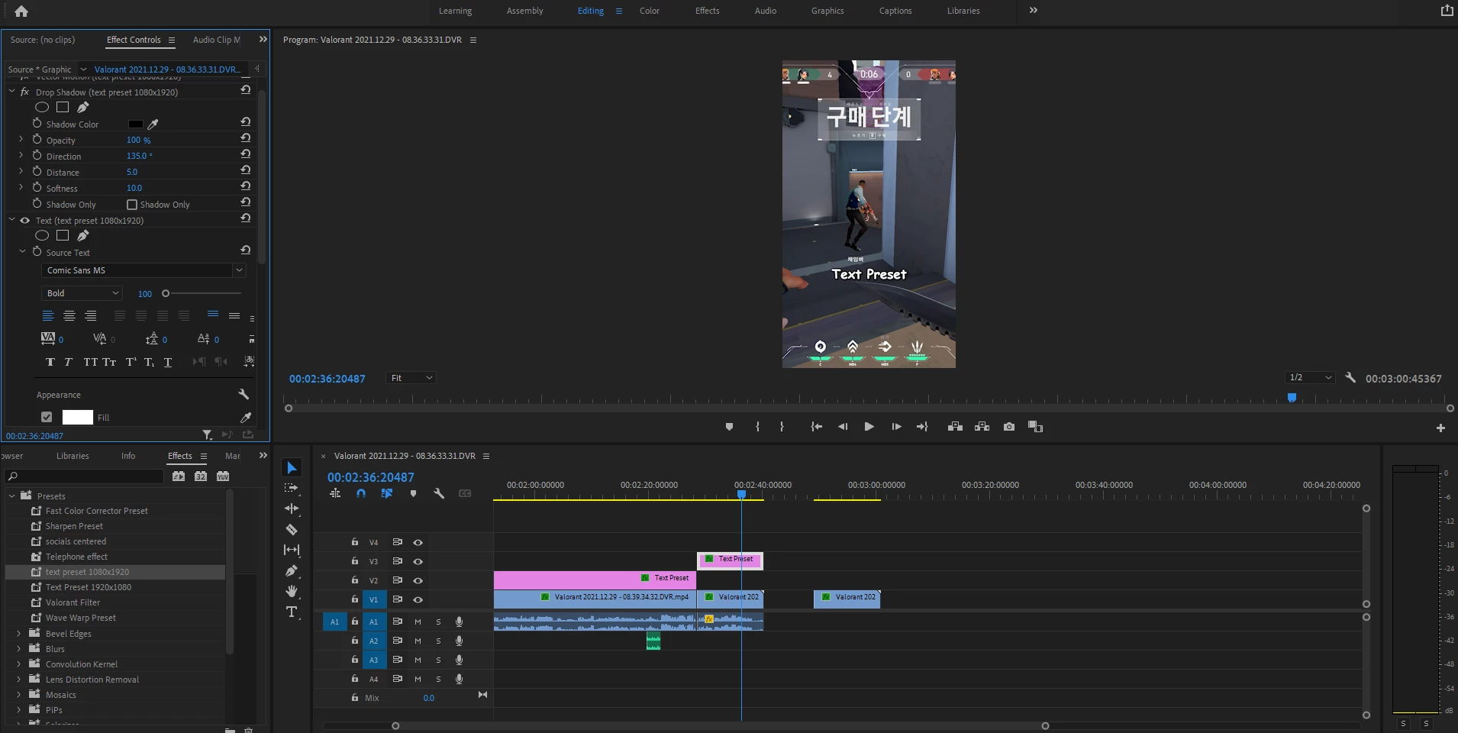Collapse the Drop Shadow effect
Viewport: 1458px width, 733px height.
11,92
